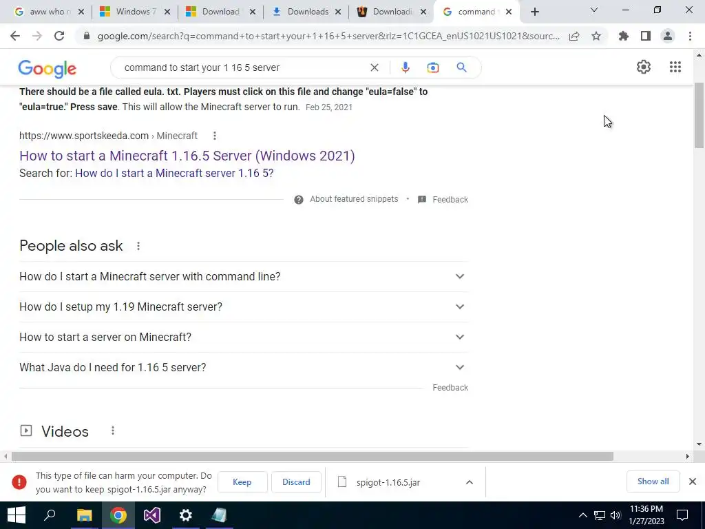Viewport: 705px width, 529px height.
Task: Open taskbar clock showing 11:36 PM
Action: point(646,515)
